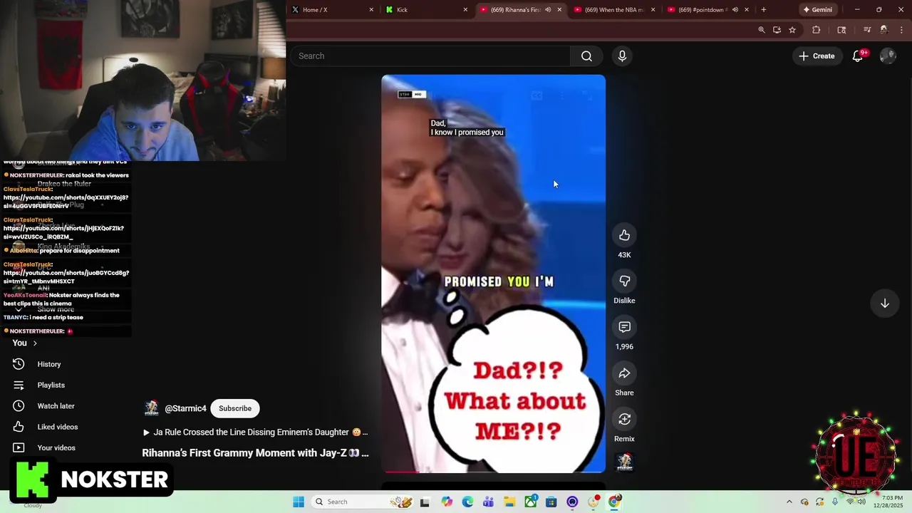The width and height of the screenshot is (912, 513).
Task: Subscribe to @Starmic4
Action: [235, 408]
